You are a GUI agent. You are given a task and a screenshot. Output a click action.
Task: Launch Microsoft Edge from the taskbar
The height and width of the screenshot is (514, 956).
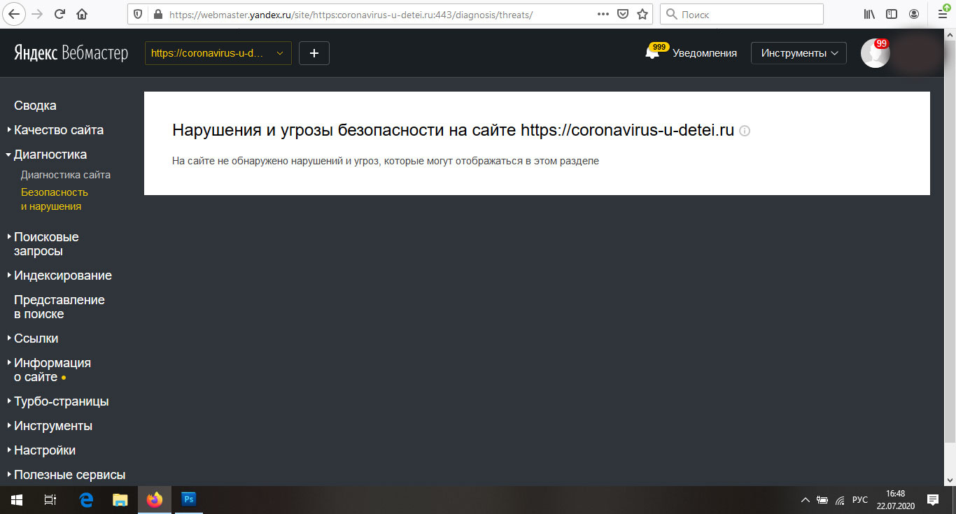click(86, 499)
